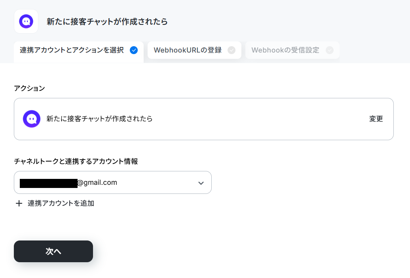410x278 pixels.
Task: Click the 連携アカウントを追加 link
Action: [61, 203]
